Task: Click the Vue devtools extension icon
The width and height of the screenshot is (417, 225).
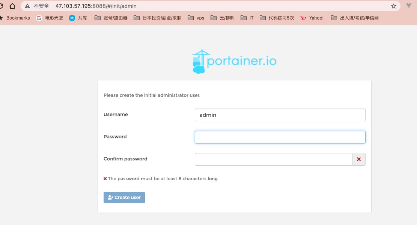Action: tap(409, 6)
